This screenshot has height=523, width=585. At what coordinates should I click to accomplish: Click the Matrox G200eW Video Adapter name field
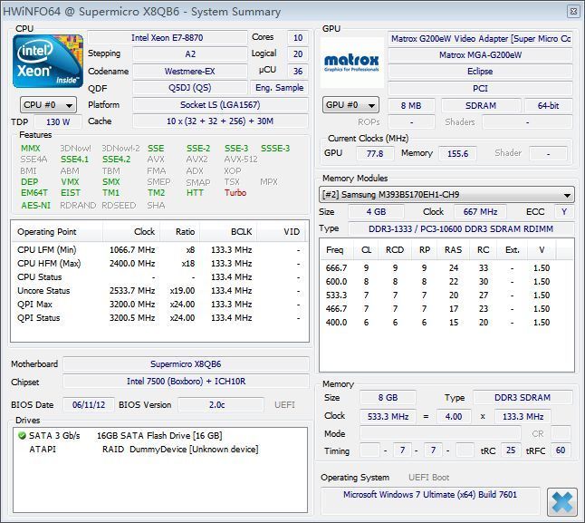coord(480,39)
